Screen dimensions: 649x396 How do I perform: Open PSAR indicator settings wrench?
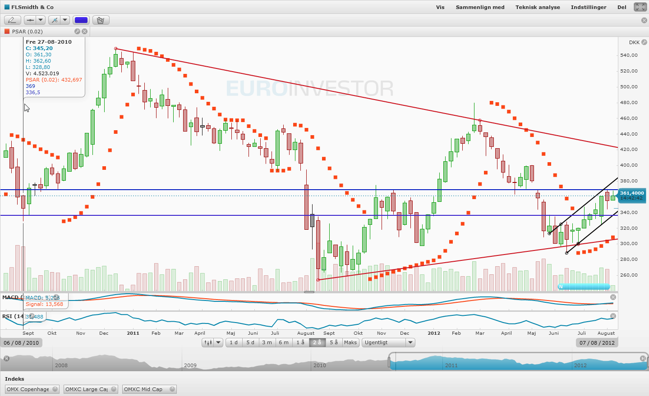point(77,32)
